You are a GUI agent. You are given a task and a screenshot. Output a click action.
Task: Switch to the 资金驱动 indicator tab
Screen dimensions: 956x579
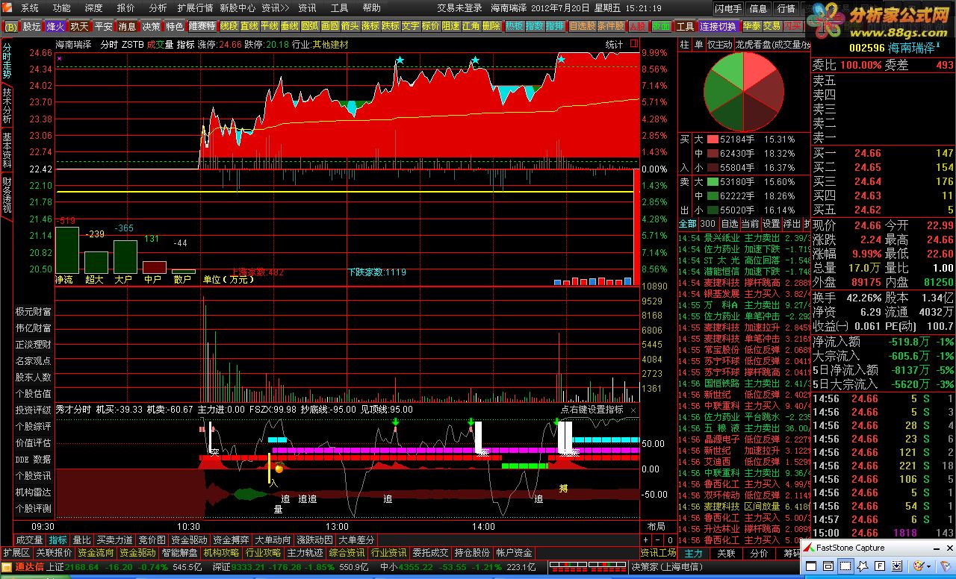tap(189, 539)
